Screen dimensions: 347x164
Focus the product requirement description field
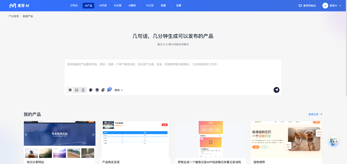pyautogui.click(x=173, y=73)
